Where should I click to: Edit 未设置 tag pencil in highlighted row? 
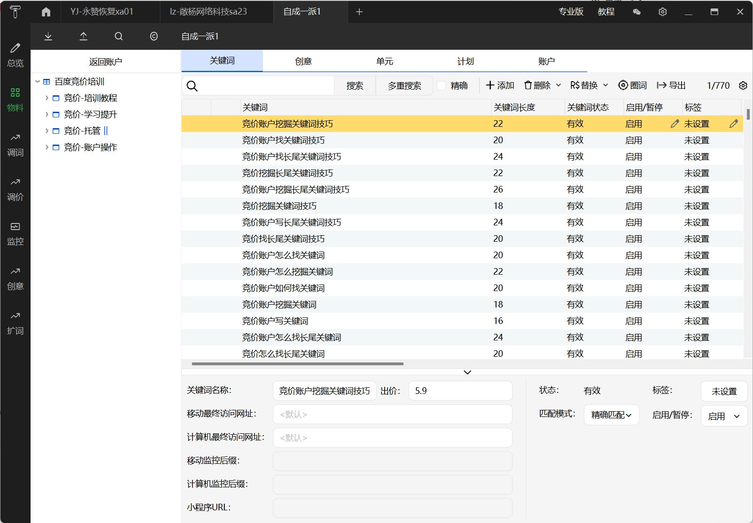coord(734,123)
